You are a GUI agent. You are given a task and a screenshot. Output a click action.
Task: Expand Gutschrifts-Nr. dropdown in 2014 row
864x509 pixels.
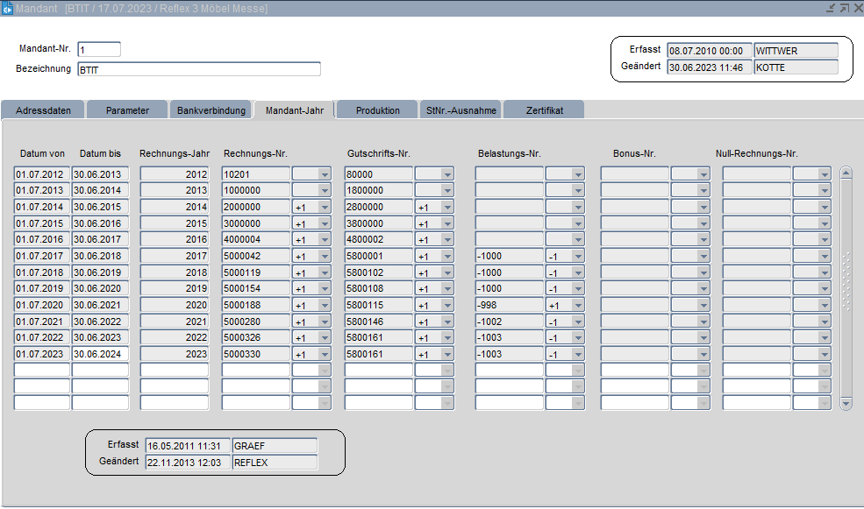[447, 207]
